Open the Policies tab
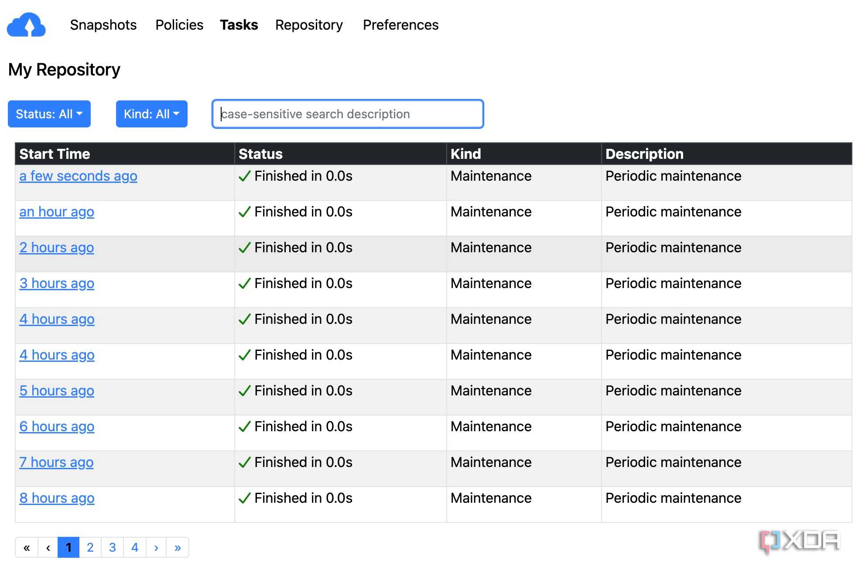855x570 pixels. (x=179, y=25)
